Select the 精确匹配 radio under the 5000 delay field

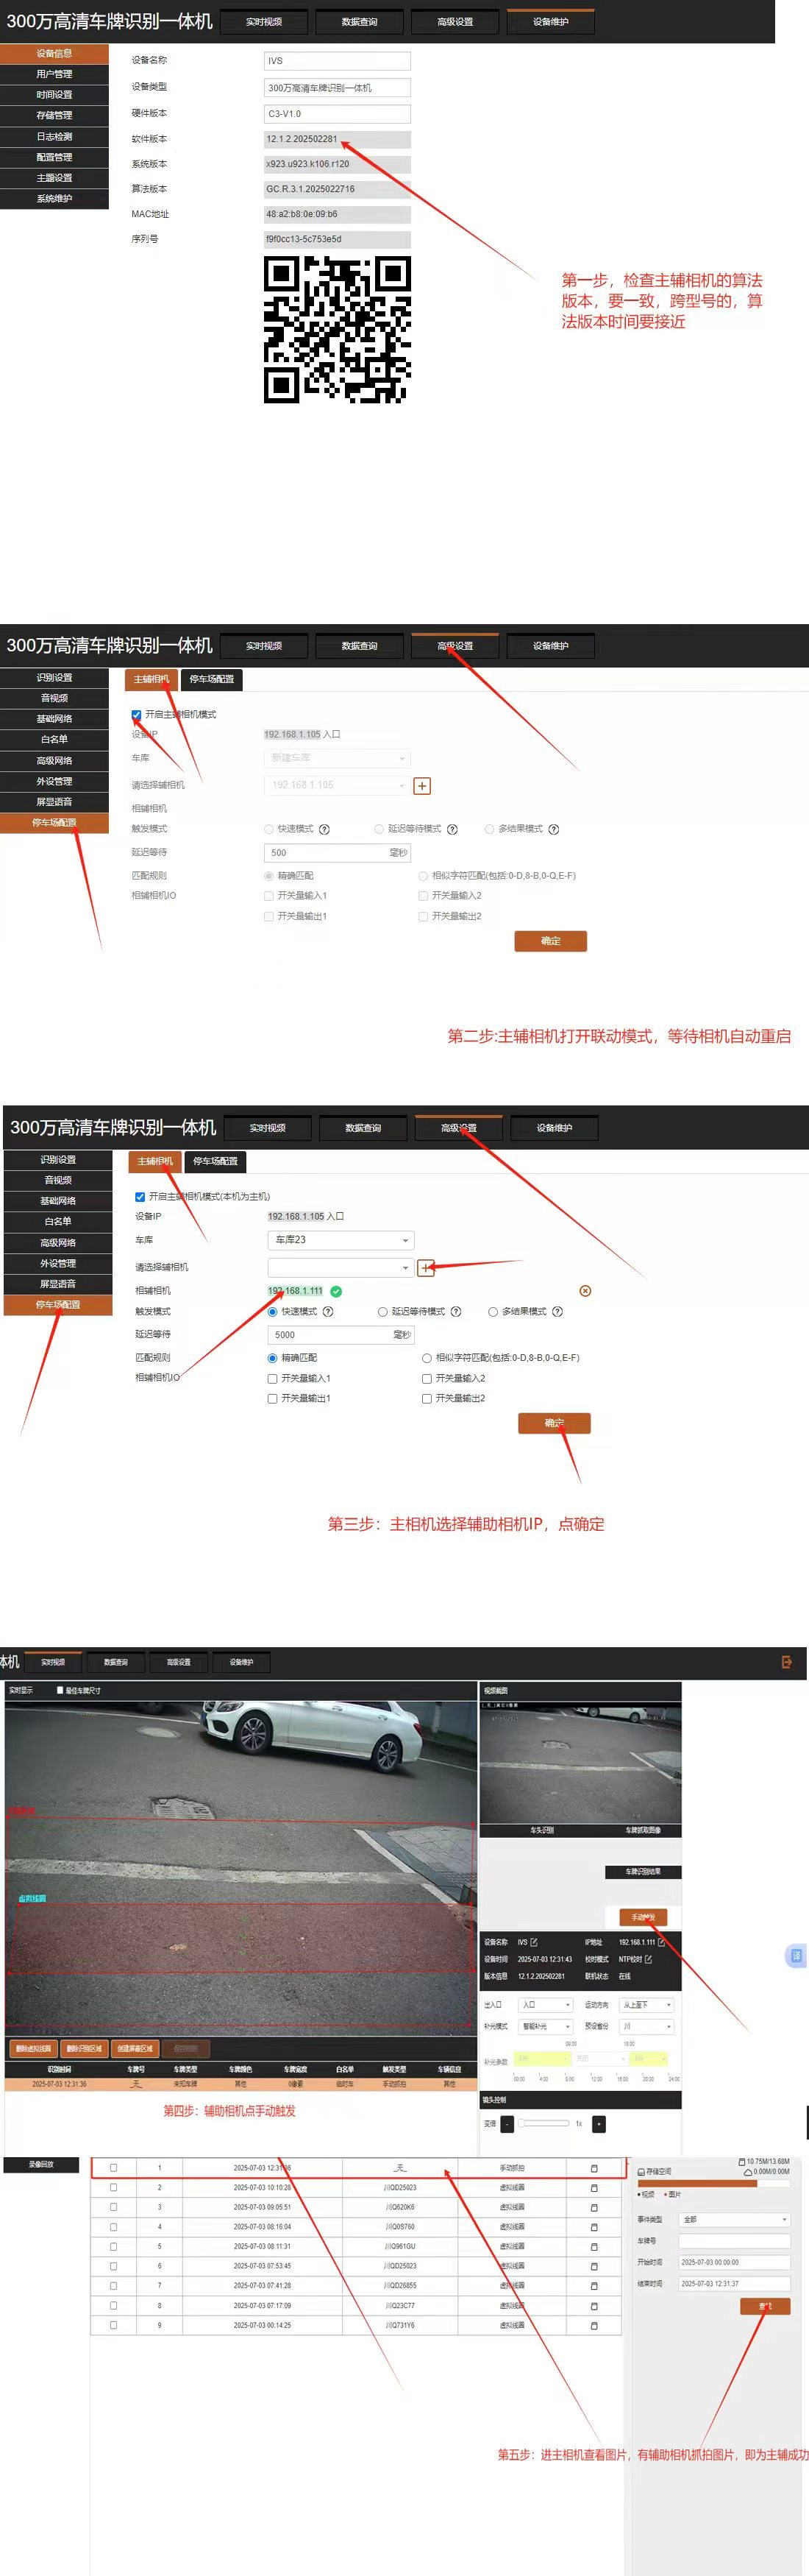point(273,1358)
